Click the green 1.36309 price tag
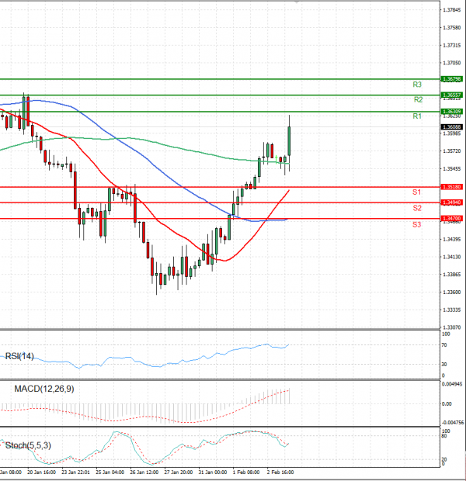Viewport: 466px width, 481px height. click(x=451, y=112)
